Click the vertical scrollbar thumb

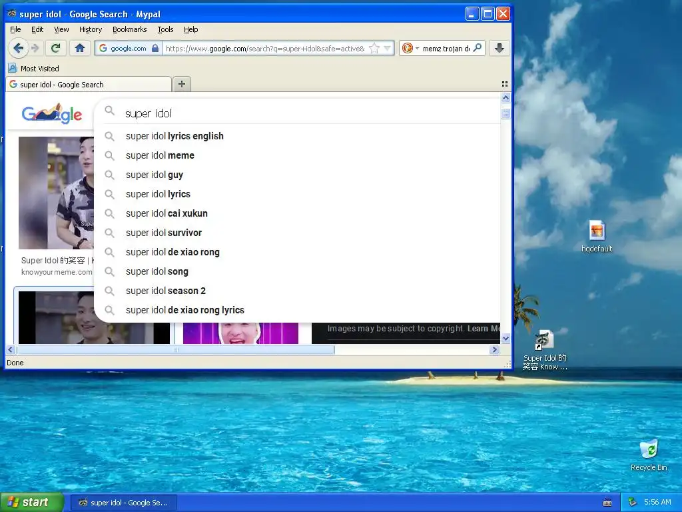pyautogui.click(x=506, y=113)
